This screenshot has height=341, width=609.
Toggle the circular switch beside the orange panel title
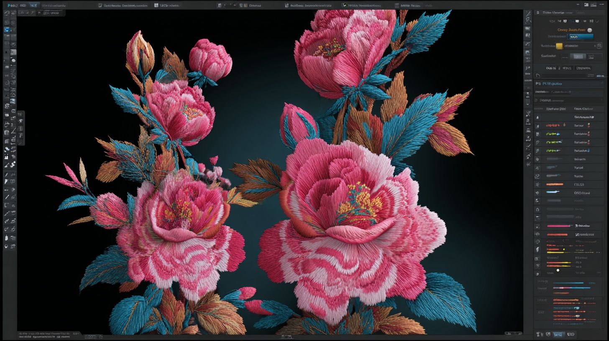coord(589,30)
